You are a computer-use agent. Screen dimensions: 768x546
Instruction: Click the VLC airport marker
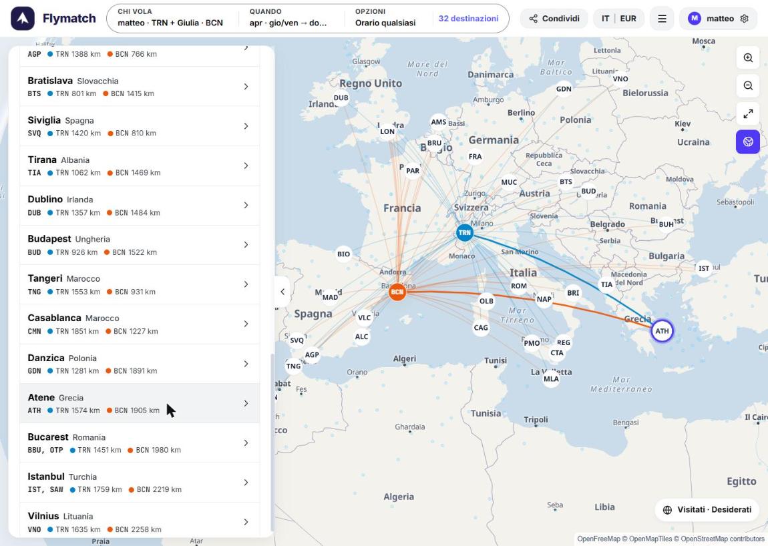pyautogui.click(x=365, y=317)
